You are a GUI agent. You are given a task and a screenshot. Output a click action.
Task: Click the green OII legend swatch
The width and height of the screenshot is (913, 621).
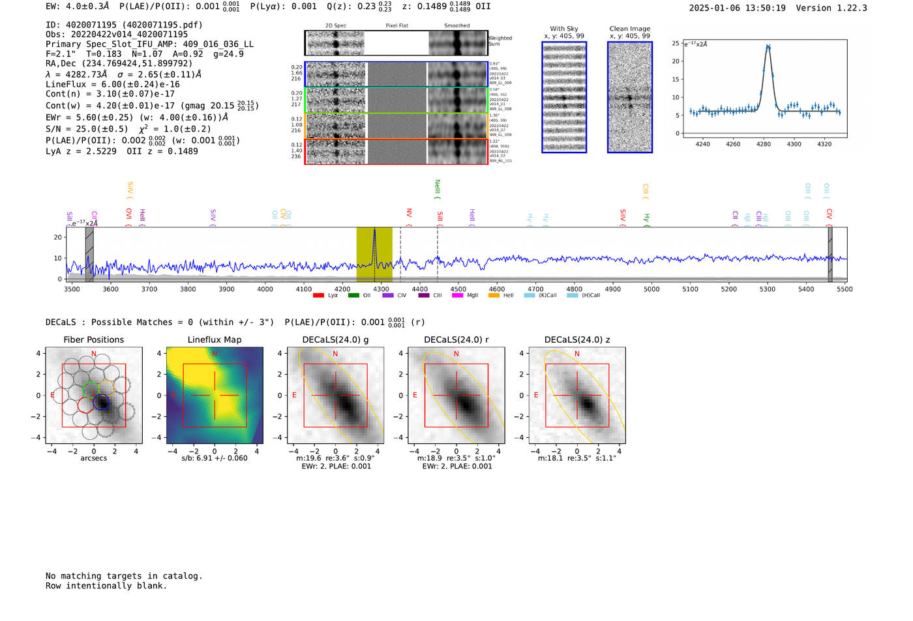tap(353, 295)
